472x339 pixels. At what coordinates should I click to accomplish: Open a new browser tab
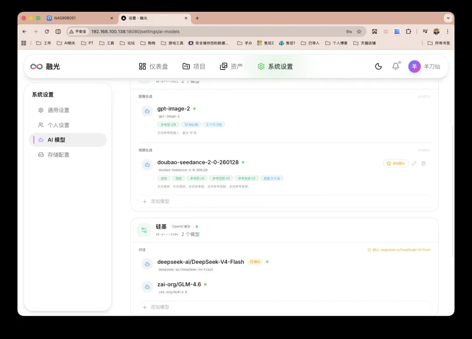(197, 18)
